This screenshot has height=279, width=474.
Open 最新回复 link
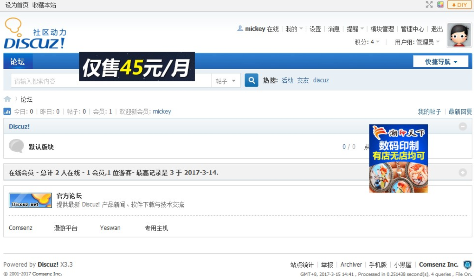[x=460, y=111]
